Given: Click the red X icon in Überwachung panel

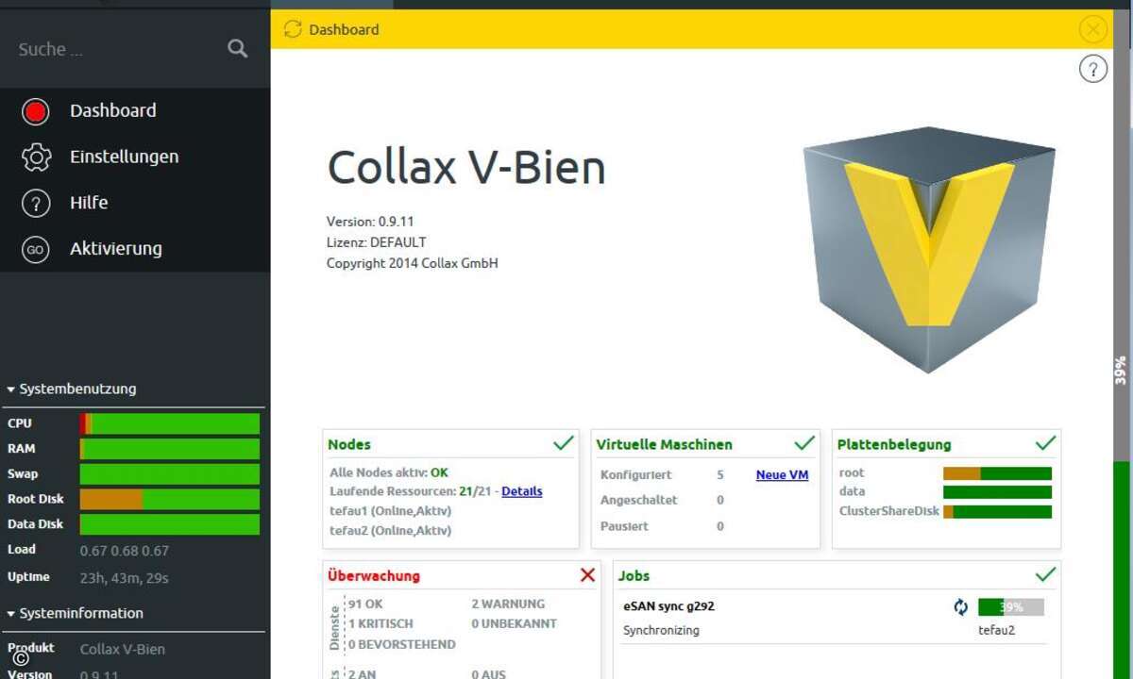Looking at the screenshot, I should click(587, 574).
